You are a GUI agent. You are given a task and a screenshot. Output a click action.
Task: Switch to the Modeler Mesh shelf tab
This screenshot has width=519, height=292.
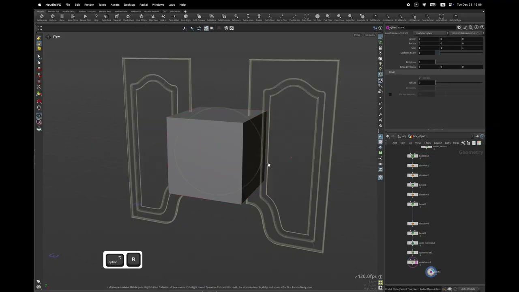105,11
